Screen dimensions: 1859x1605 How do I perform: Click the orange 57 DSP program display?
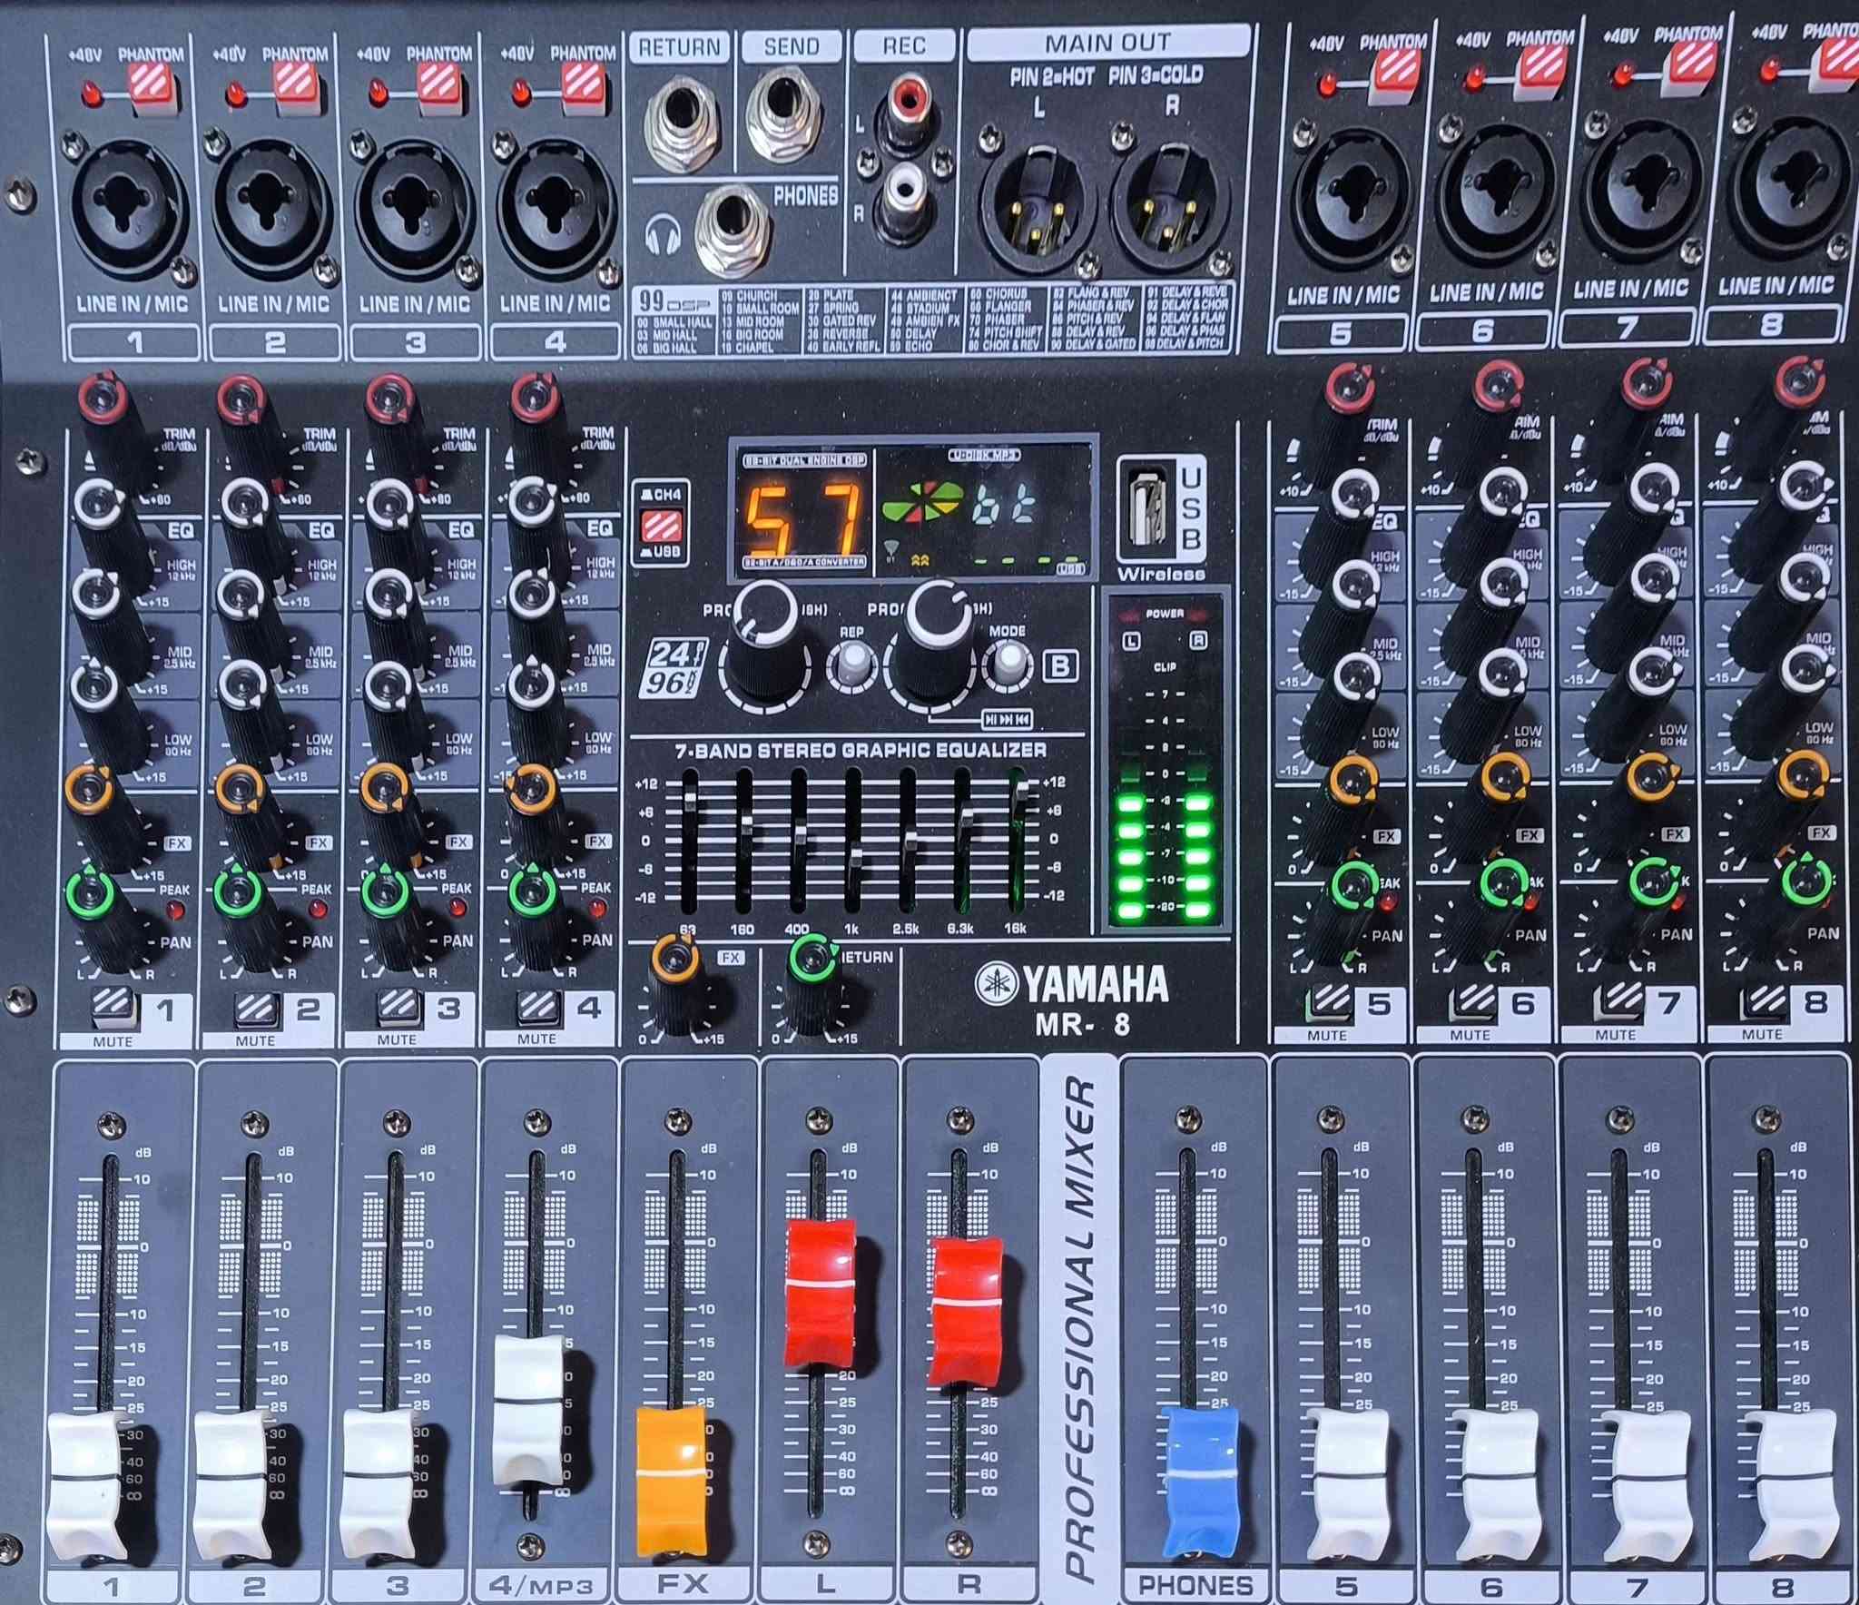(803, 520)
